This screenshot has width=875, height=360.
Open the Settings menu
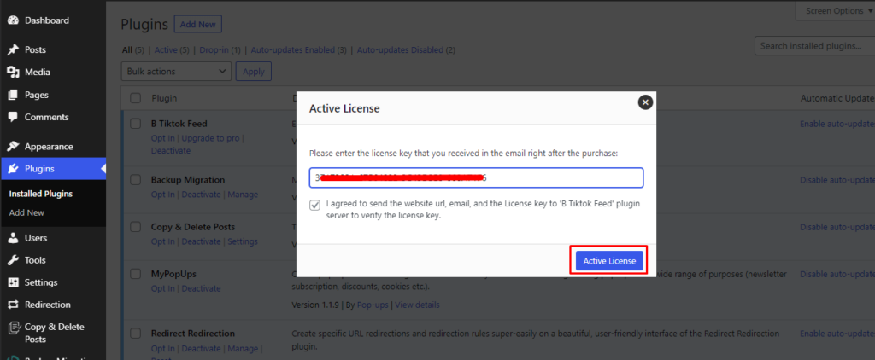click(41, 282)
